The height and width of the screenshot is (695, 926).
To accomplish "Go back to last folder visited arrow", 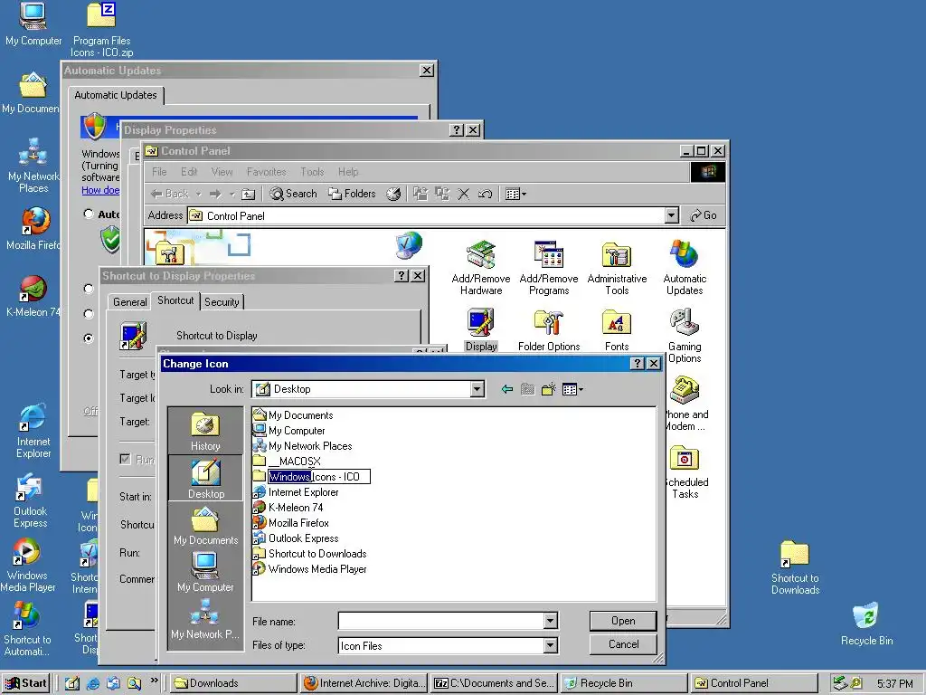I will pyautogui.click(x=506, y=389).
